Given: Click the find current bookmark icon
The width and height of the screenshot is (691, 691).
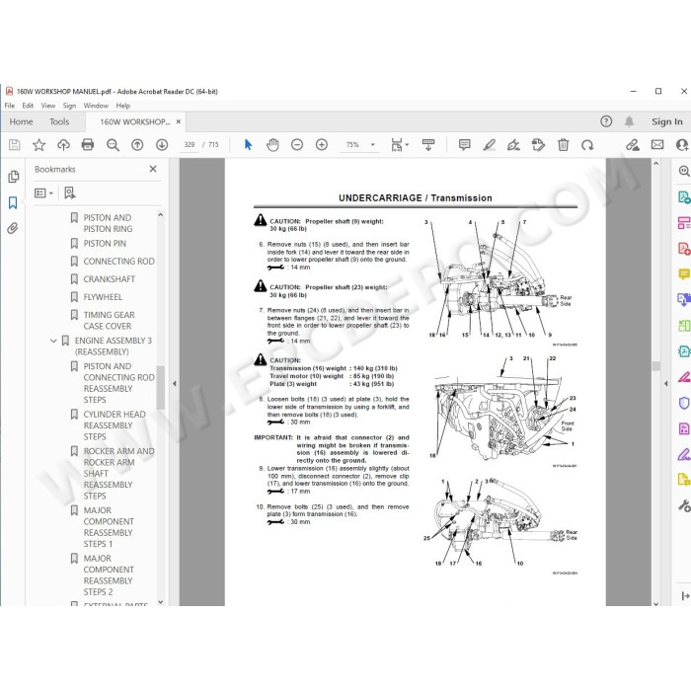Looking at the screenshot, I should 70,192.
